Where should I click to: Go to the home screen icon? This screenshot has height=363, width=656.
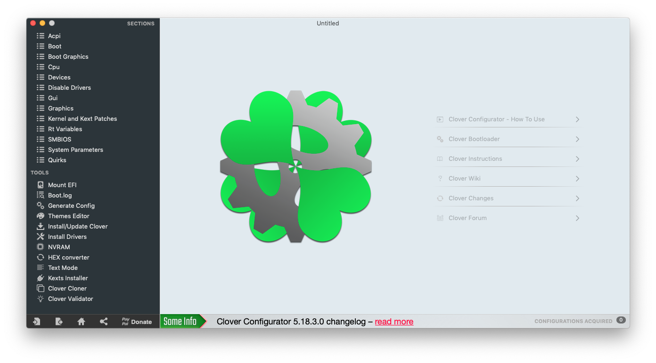(x=81, y=322)
